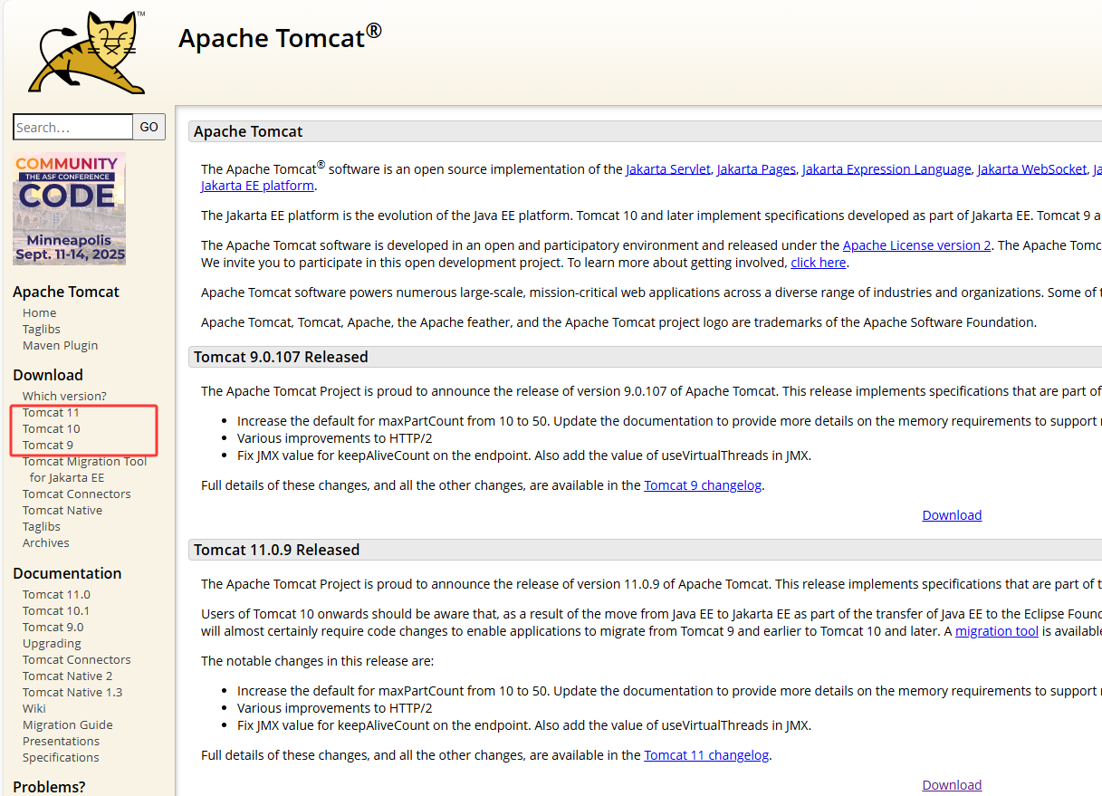The image size is (1102, 796).
Task: Open Tomcat 10 download page
Action: click(51, 428)
